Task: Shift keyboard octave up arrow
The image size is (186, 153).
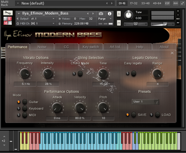Action: coord(4,136)
